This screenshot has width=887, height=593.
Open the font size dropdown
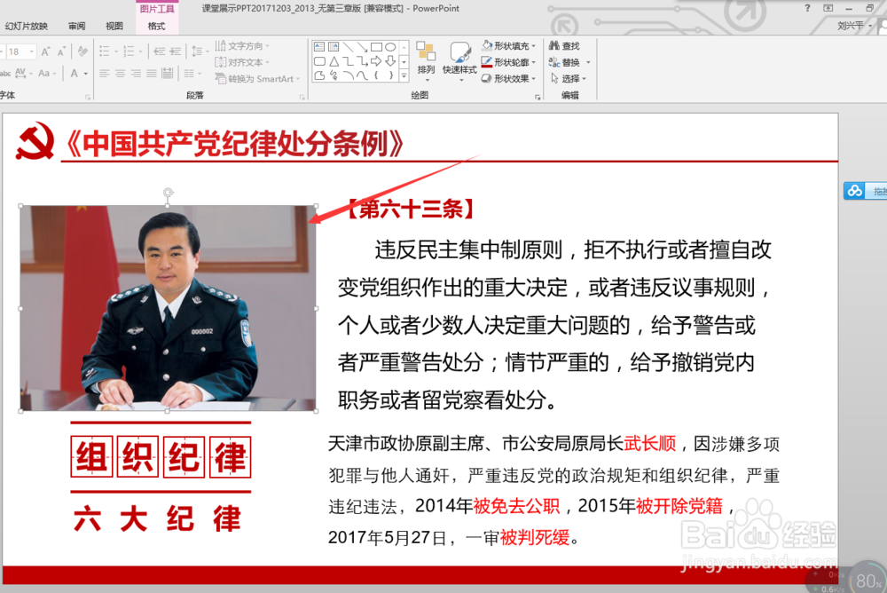click(x=32, y=51)
